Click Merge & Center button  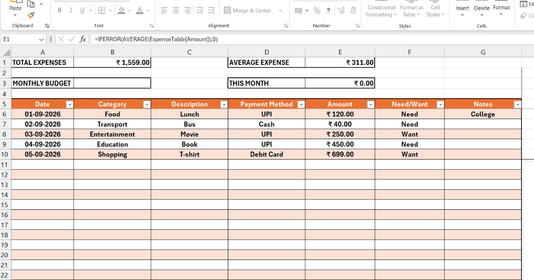pos(247,11)
